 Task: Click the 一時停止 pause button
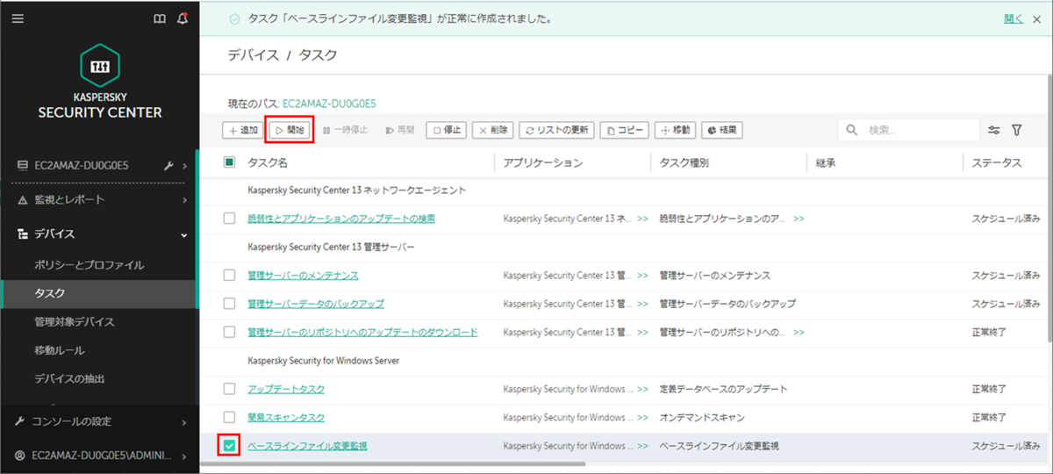[345, 130]
